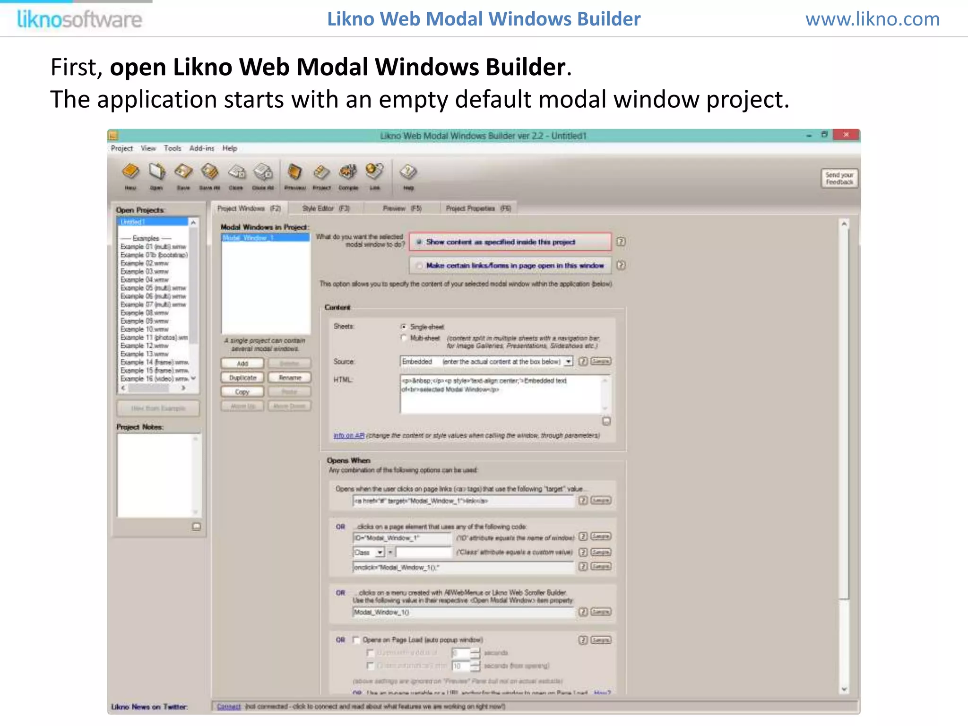Click help icon beside Class attribute row

[583, 552]
